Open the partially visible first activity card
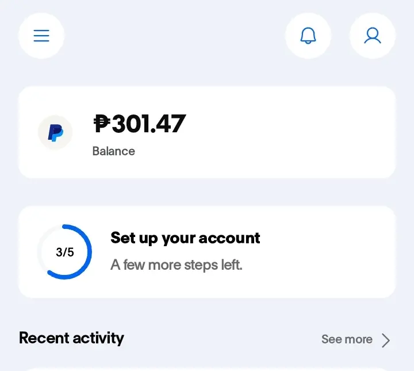Image resolution: width=414 pixels, height=371 pixels. coord(207,369)
